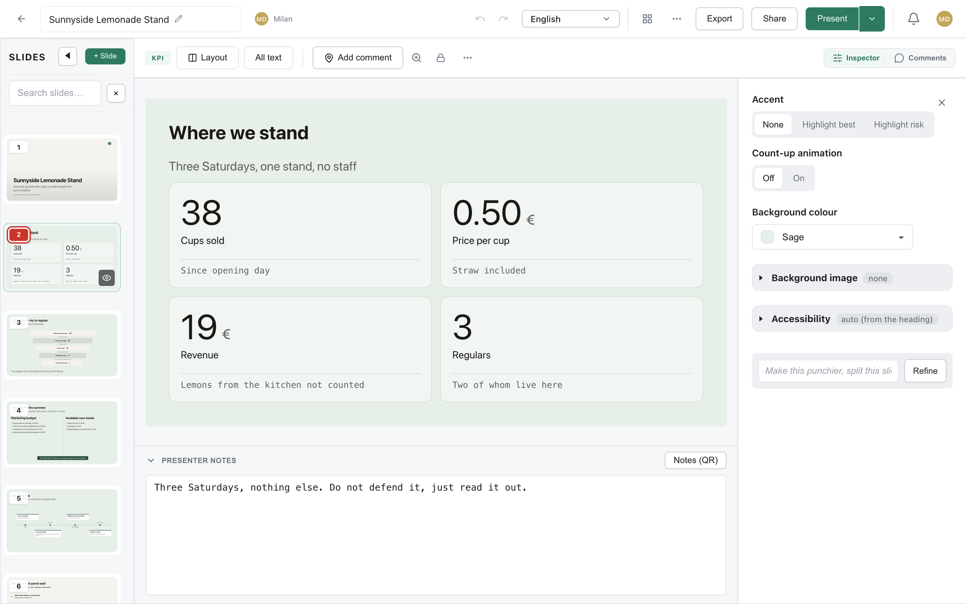The width and height of the screenshot is (966, 604).
Task: Select slide 5 timeline thumbnail
Action: click(62, 521)
